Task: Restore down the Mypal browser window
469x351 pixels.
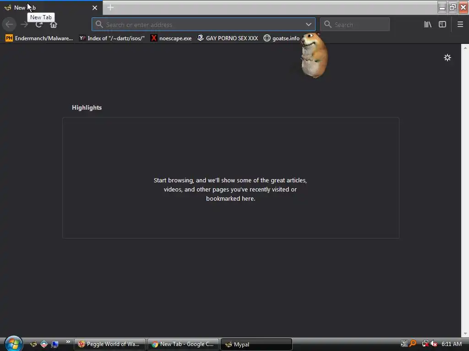Action: (x=453, y=7)
